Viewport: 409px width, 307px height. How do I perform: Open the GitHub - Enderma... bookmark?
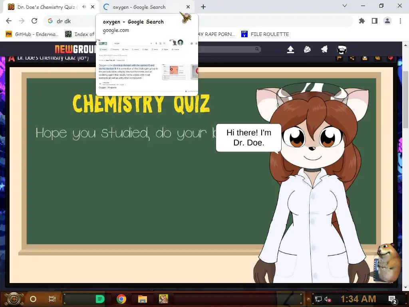coord(32,34)
